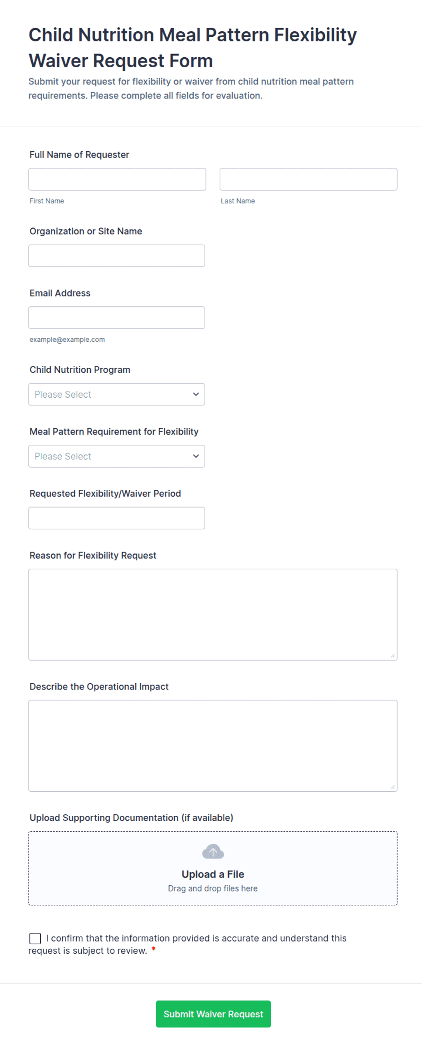Click the cloud upload icon
422x1050 pixels.
tap(213, 852)
